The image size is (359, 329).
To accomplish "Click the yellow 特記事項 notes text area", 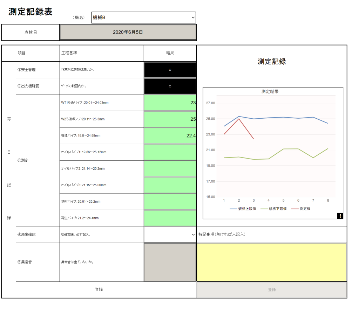I will 272,262.
